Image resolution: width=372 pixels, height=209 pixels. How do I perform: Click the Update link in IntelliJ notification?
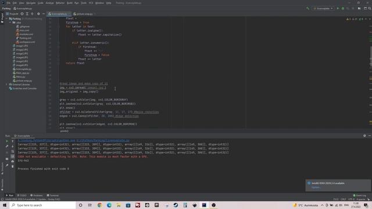[x=316, y=188]
